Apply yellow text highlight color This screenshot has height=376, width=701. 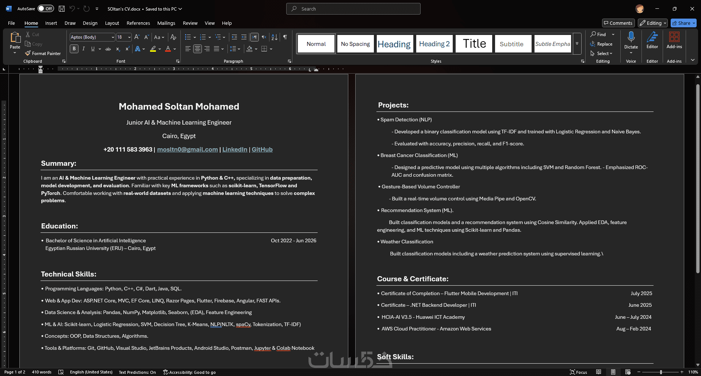point(153,49)
